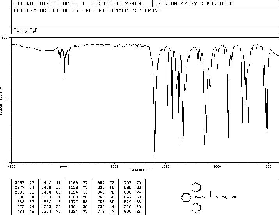
Task: Select peak entry 529 in table
Action: tap(133, 202)
